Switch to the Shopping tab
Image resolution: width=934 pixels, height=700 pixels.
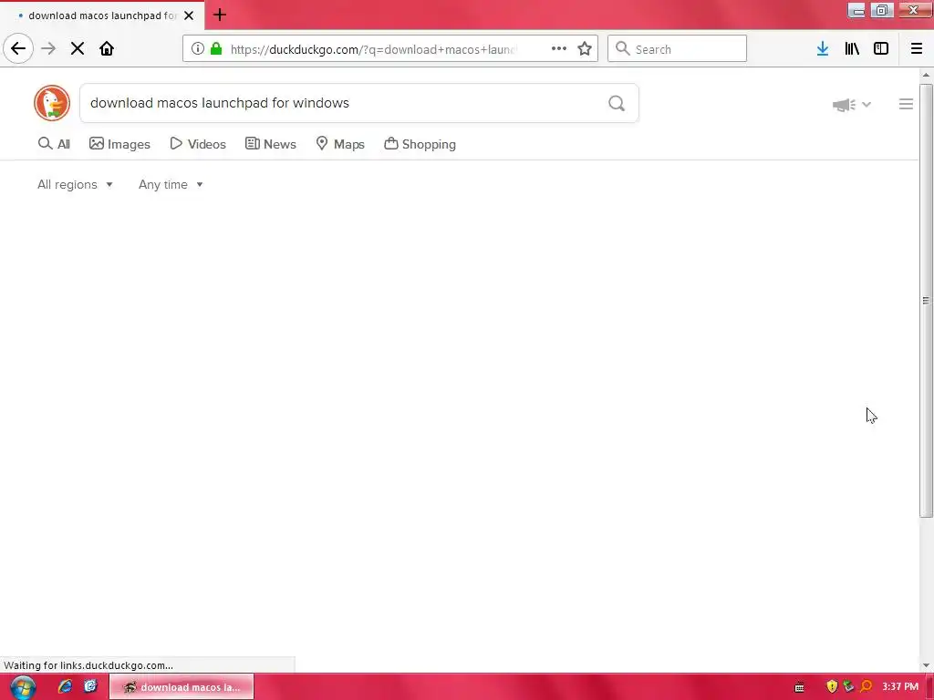pos(420,144)
